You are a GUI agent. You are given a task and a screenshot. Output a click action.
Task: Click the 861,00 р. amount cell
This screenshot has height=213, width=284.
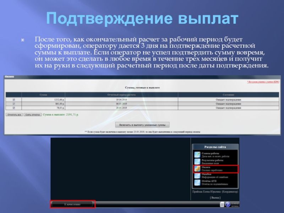pyautogui.click(x=43, y=104)
